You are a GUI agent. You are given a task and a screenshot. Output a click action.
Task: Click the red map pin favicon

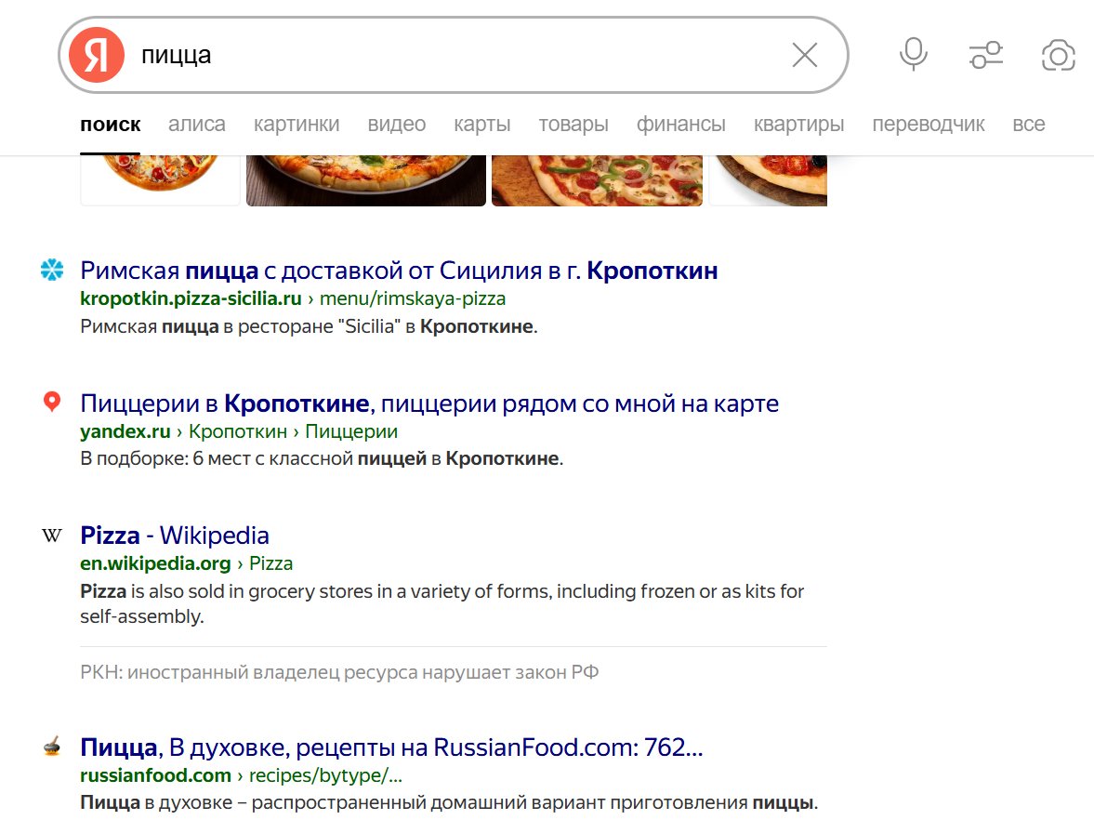(x=52, y=403)
